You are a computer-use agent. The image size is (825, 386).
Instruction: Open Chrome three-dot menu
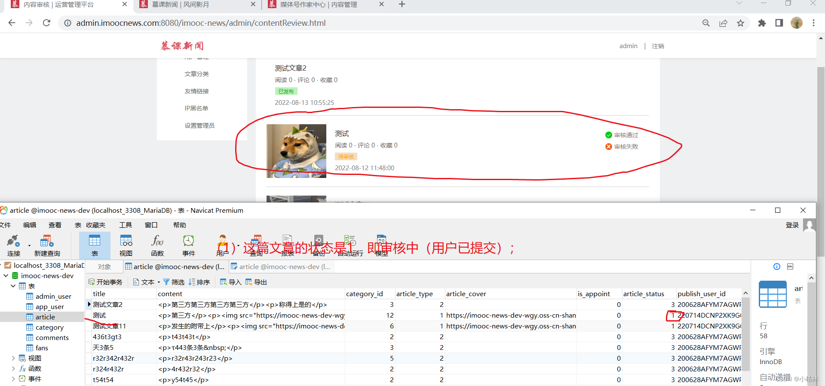(813, 23)
